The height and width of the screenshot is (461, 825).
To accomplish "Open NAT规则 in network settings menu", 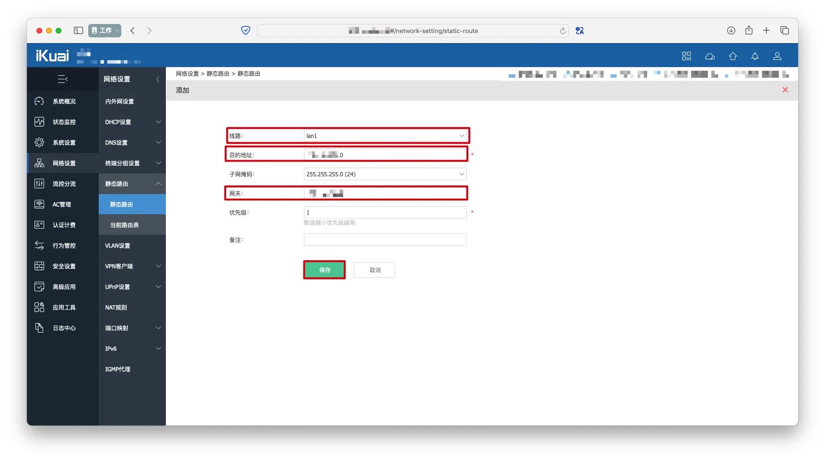I will 116,308.
